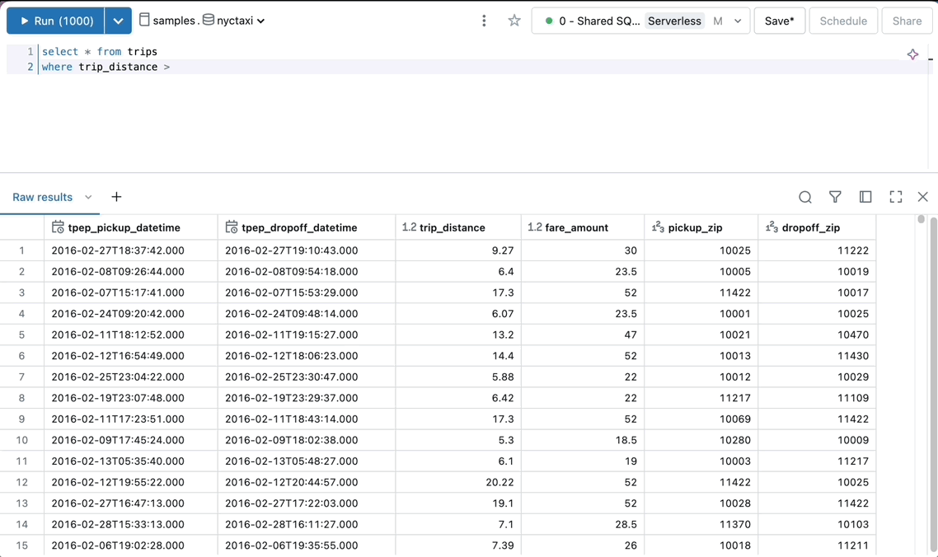938x557 pixels.
Task: Close the results panel
Action: coord(923,197)
